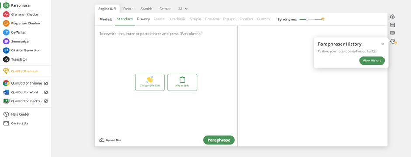
Task: Open the Citation Generator icon
Action: (x=6, y=51)
